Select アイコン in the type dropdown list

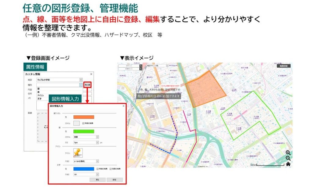click(41, 95)
